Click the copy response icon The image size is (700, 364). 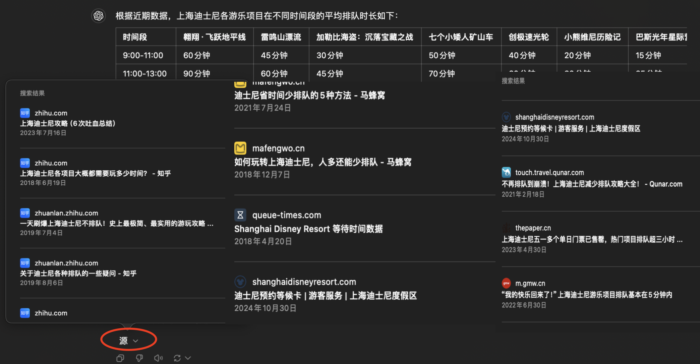(120, 358)
